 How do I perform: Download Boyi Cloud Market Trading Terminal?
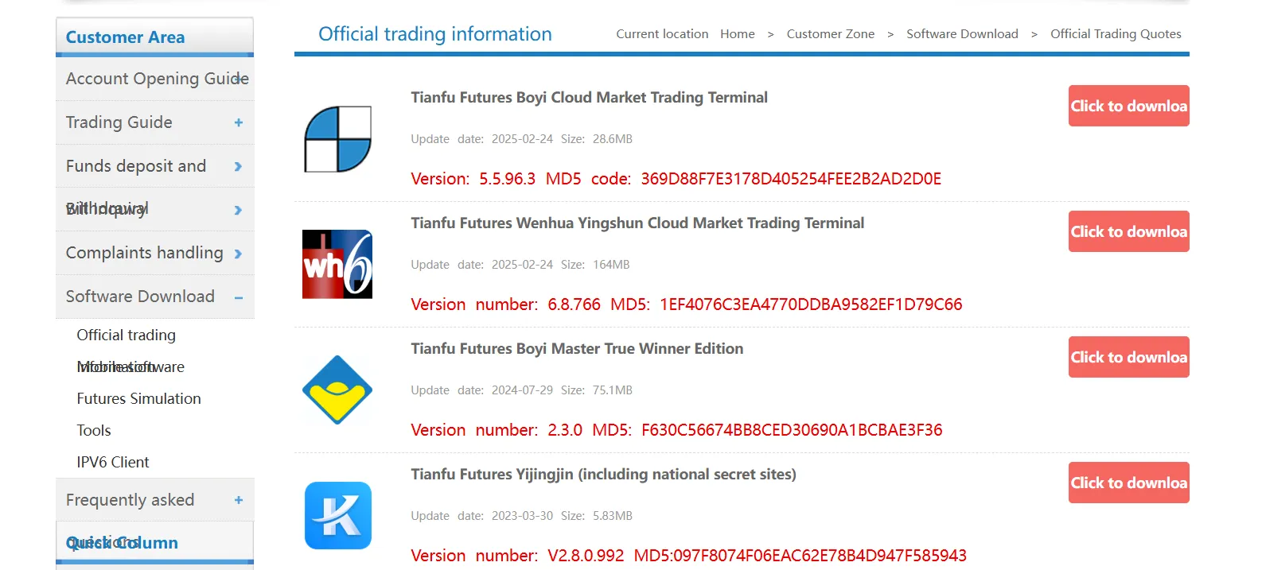pyautogui.click(x=1128, y=106)
